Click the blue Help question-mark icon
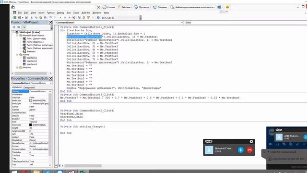Viewport: 307px width, 173px height. [x=98, y=17]
